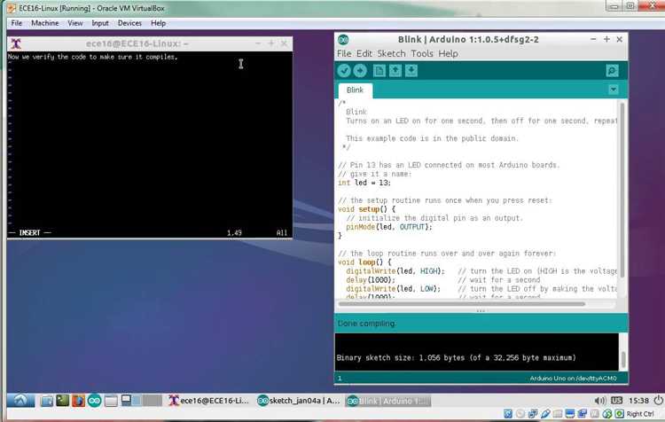The width and height of the screenshot is (665, 422).
Task: Click the VirtualBox optical disc status icon
Action: coord(520,413)
